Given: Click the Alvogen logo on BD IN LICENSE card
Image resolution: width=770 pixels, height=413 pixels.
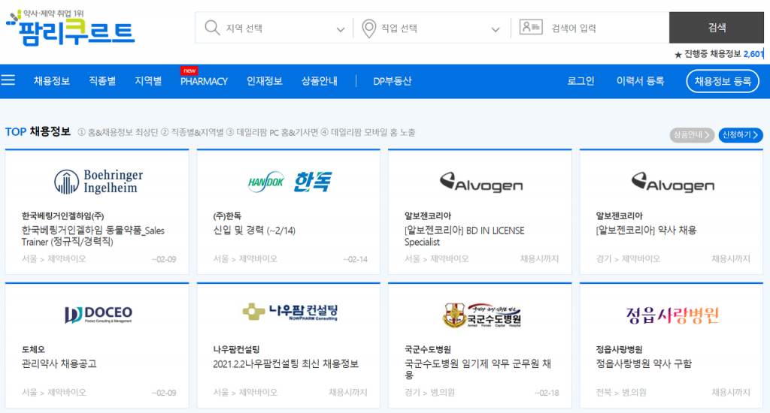Looking at the screenshot, I should pos(480,182).
